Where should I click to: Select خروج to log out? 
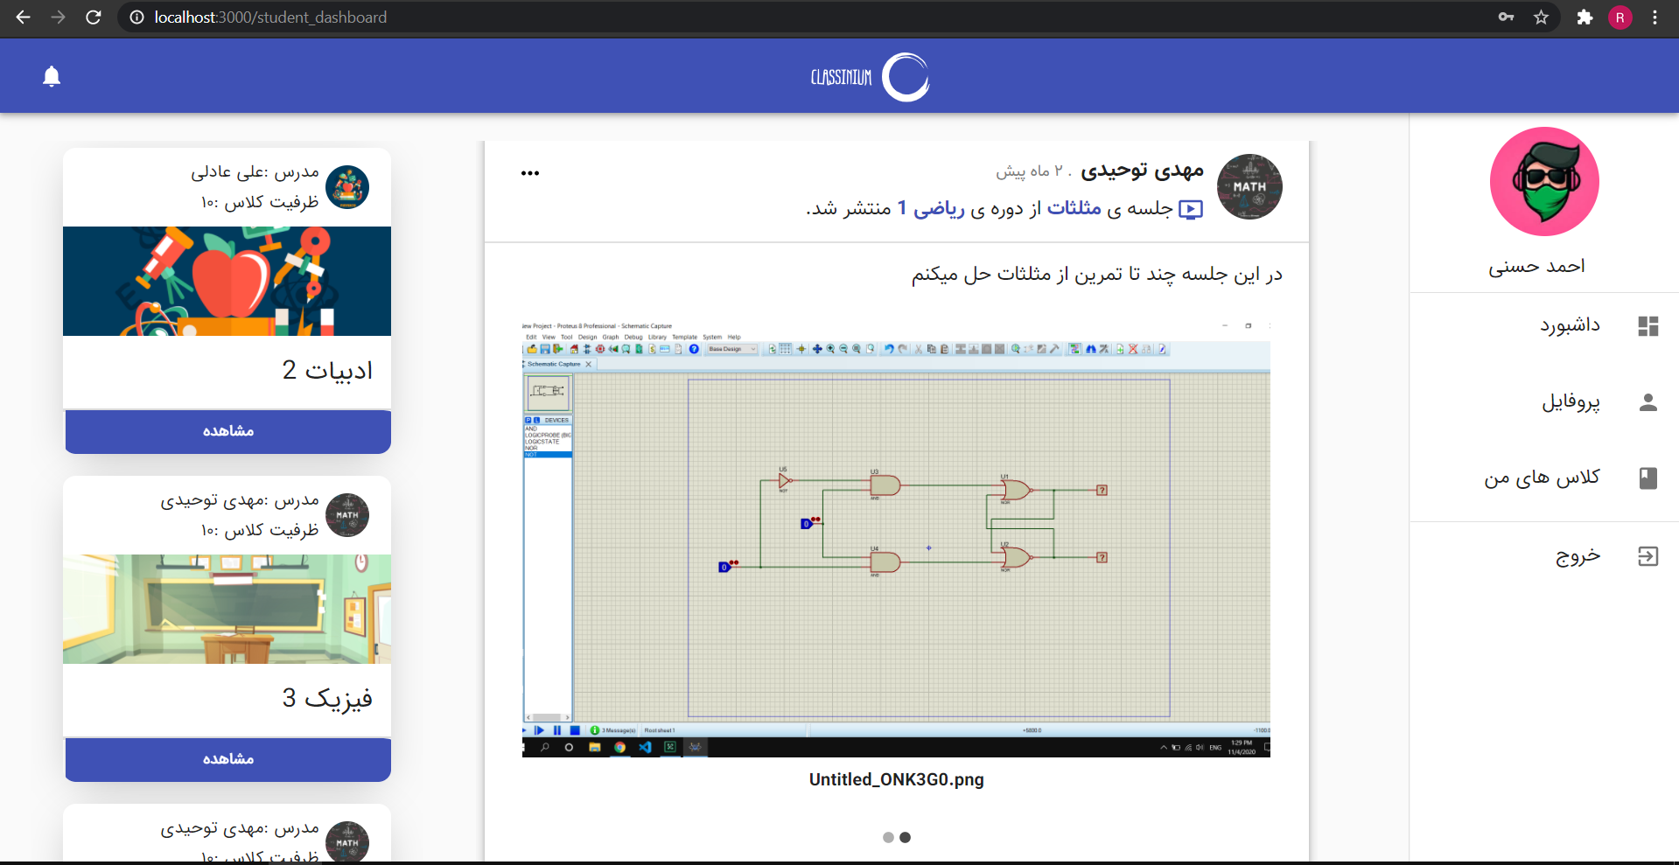tap(1544, 556)
